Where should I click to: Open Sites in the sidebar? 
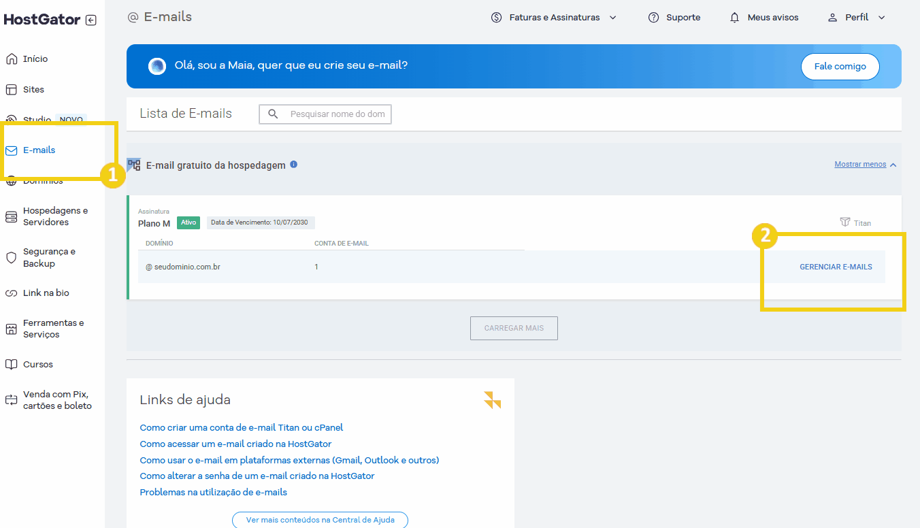[x=33, y=89]
